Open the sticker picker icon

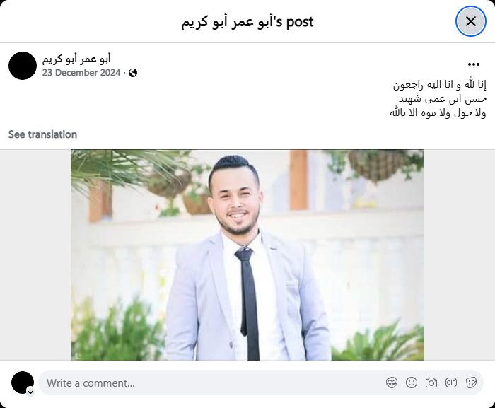(x=471, y=383)
